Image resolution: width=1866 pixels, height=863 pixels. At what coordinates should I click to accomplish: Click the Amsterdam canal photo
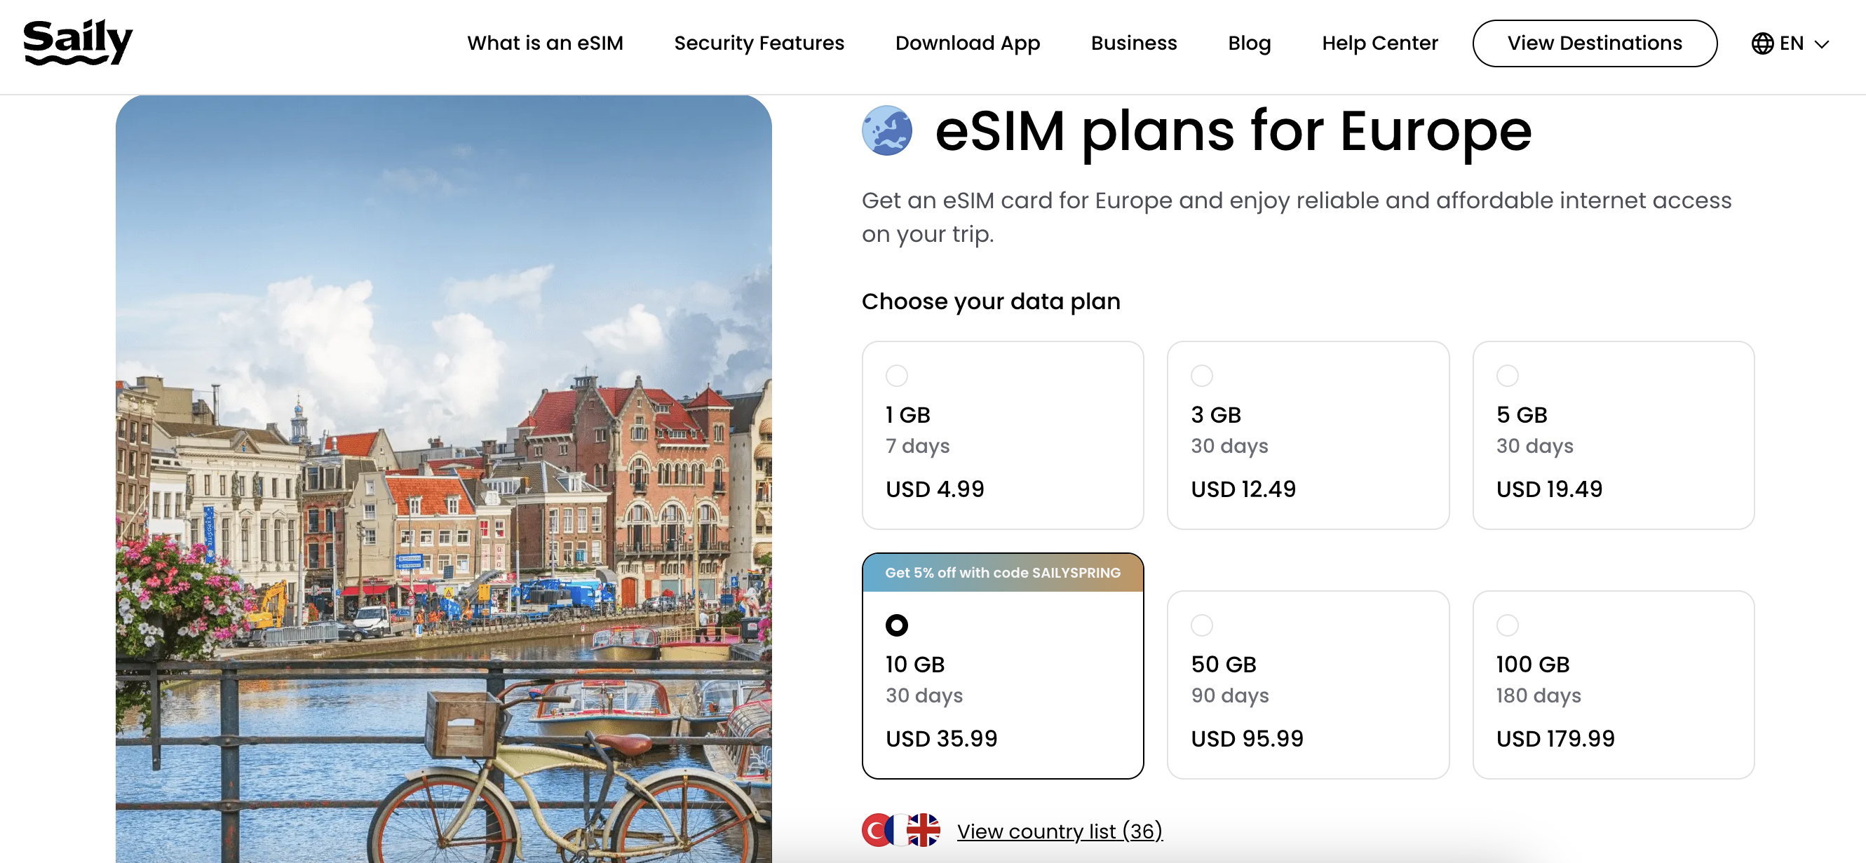443,479
